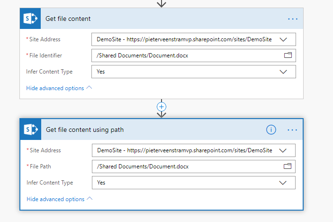The width and height of the screenshot is (333, 222).
Task: Expand Infer Content Type dropdown in using path action
Action: pos(283,183)
